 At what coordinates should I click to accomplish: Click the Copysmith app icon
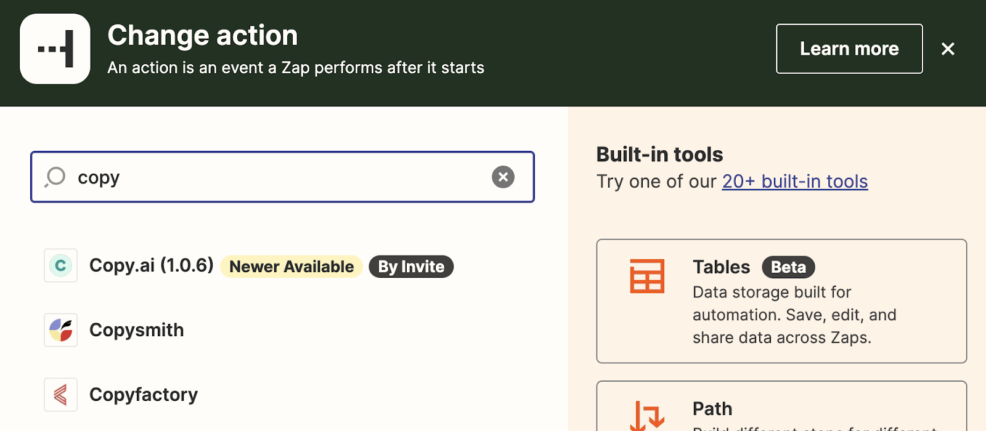[60, 330]
